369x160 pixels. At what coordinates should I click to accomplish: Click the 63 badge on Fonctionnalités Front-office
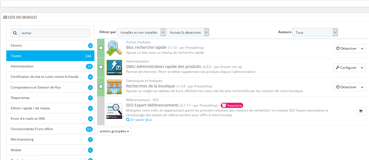[x=89, y=129]
